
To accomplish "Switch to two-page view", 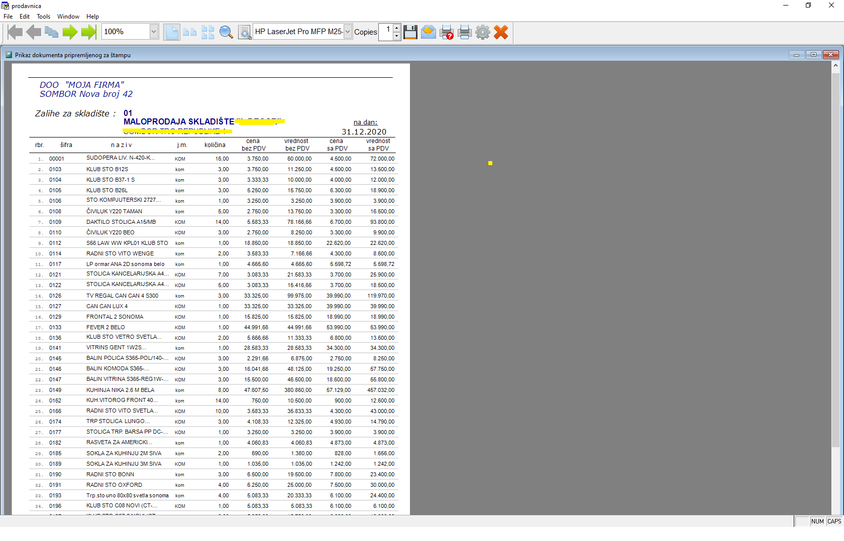I will 189,32.
